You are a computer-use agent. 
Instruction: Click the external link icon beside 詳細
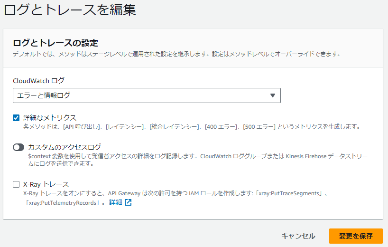[128, 202]
